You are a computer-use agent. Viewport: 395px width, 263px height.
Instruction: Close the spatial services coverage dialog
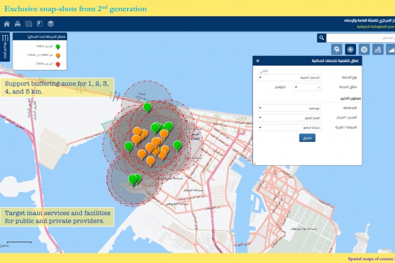click(x=258, y=60)
